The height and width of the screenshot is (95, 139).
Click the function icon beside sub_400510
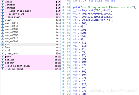point(3,23)
